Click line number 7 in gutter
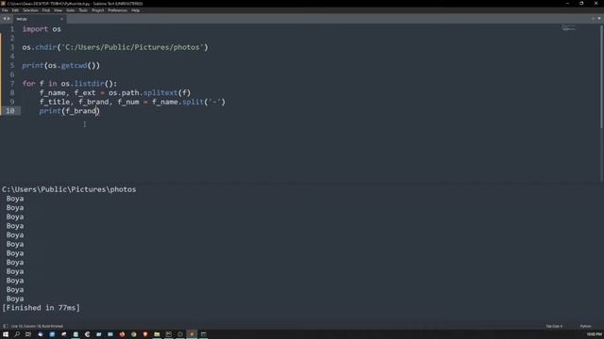Screen dimensions: 604x339 click(12, 84)
